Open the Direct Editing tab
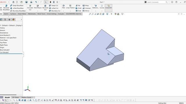Viewport: 186px width, 104px height. tap(51, 14)
